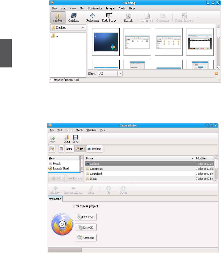
Task: Open the Go menu
Action: (x=81, y=8)
